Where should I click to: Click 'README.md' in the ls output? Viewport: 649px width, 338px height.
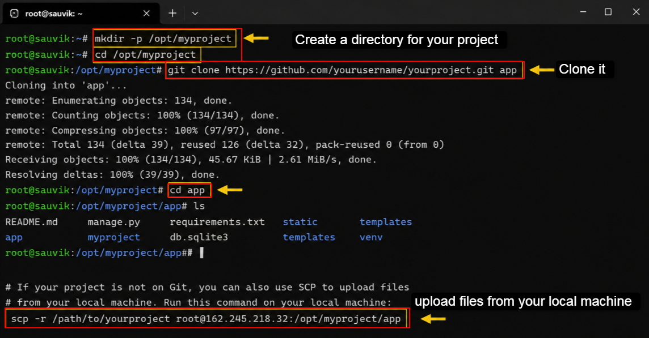(31, 222)
